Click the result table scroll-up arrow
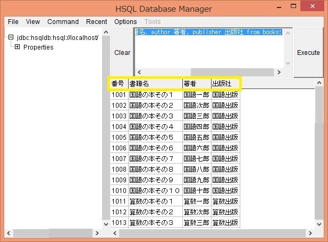 [319, 83]
